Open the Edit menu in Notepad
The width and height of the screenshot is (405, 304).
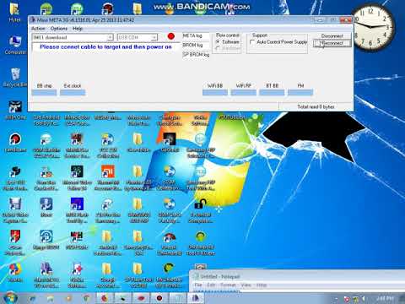tap(211, 285)
